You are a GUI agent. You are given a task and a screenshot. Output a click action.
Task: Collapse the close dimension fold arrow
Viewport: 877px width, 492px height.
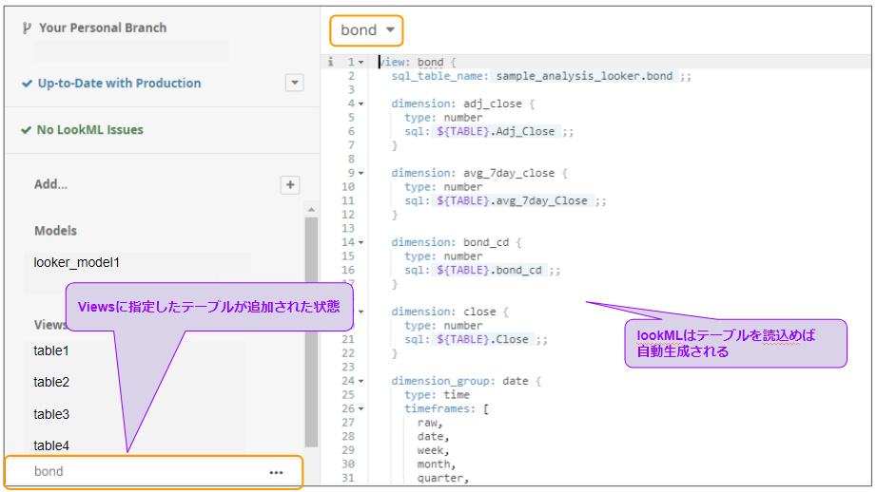[x=361, y=312]
